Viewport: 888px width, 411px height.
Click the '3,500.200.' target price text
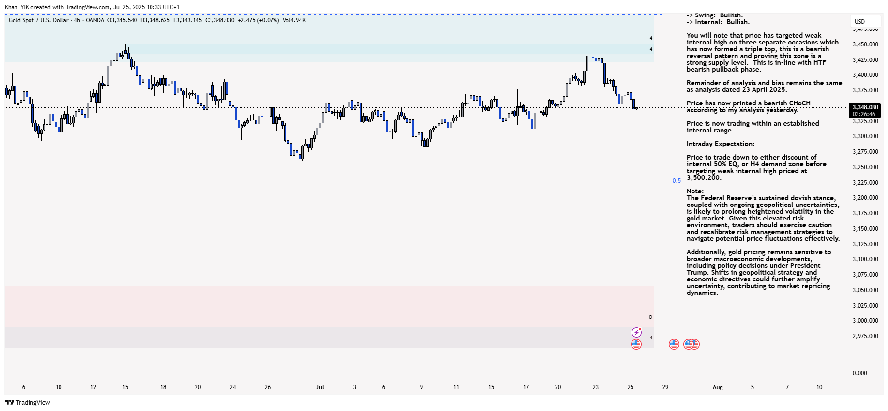(704, 177)
